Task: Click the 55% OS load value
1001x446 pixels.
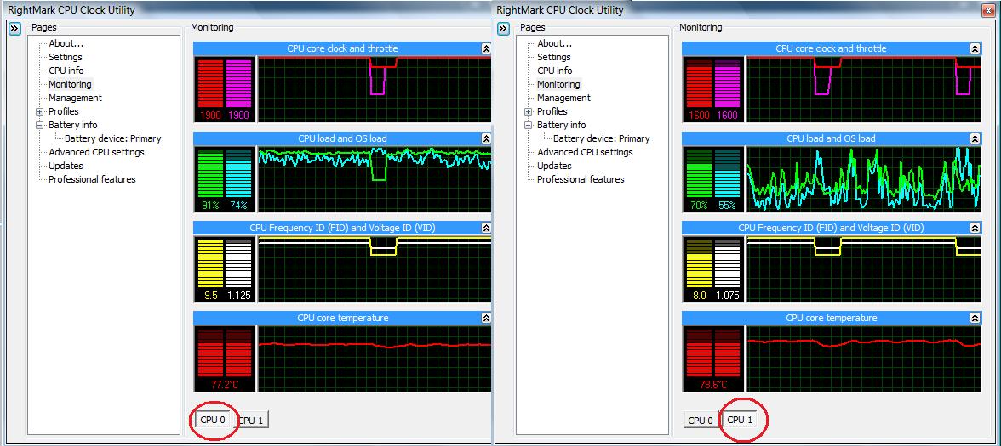Action: tap(727, 206)
